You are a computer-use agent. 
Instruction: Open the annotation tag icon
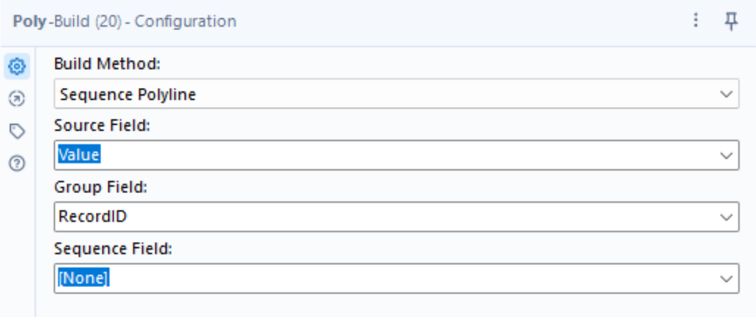[x=18, y=132]
